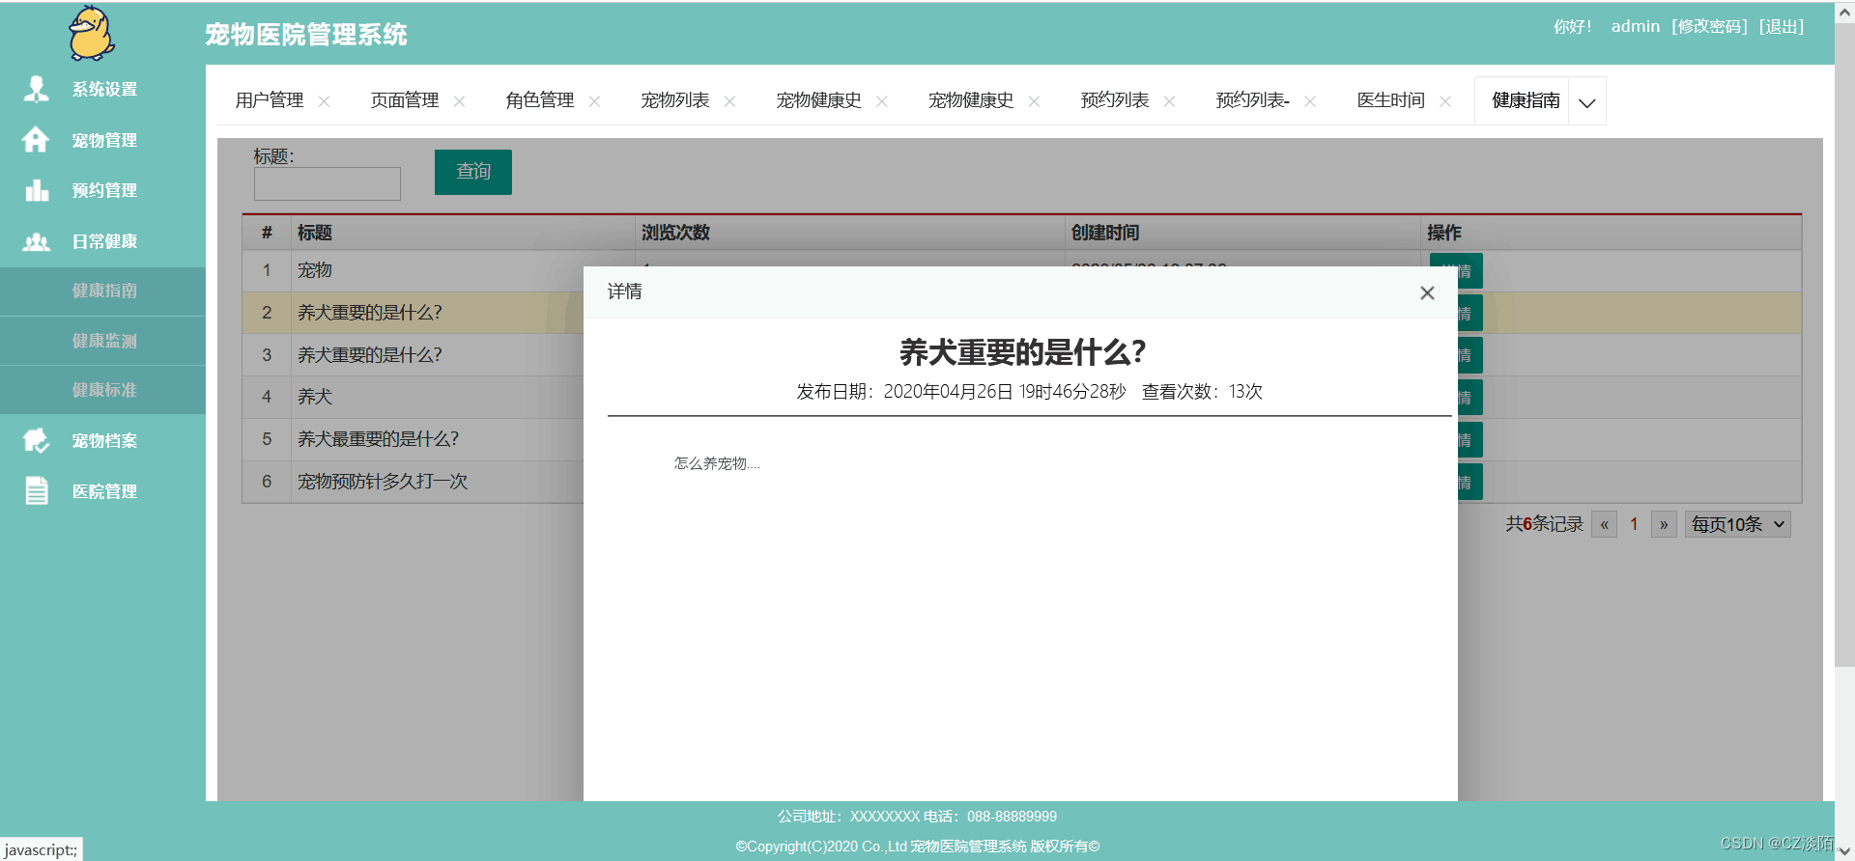Expand the tab list chevron dropdown

(x=1587, y=101)
